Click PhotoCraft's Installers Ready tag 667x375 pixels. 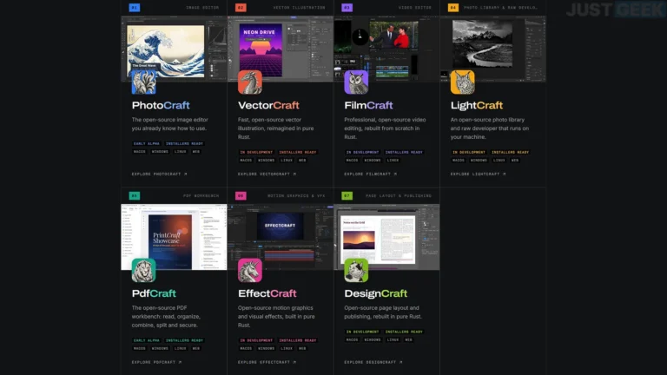pyautogui.click(x=184, y=144)
